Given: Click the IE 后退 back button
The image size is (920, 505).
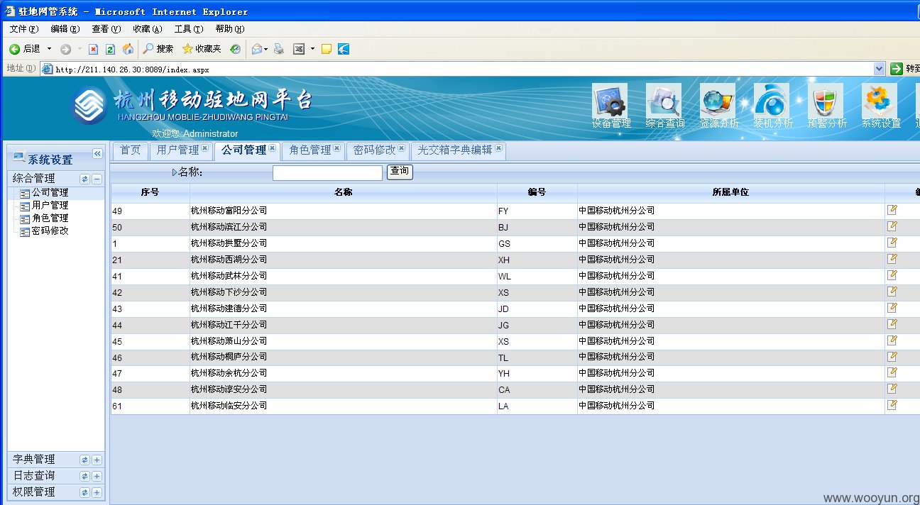Looking at the screenshot, I should coord(25,49).
